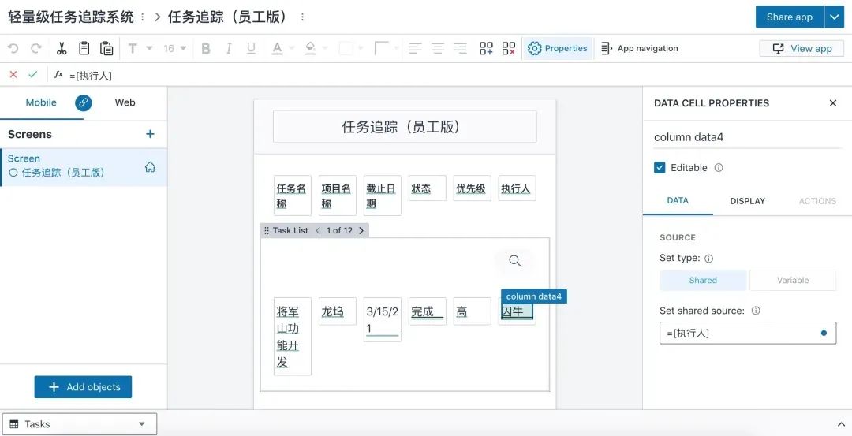Screen dimensions: 852x436
Task: Click the link icon between Mobile and Web
Action: 84,102
